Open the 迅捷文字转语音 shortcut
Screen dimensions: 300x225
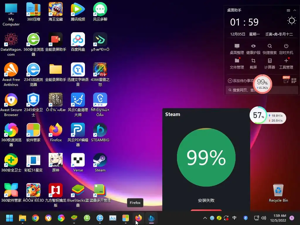(78, 75)
